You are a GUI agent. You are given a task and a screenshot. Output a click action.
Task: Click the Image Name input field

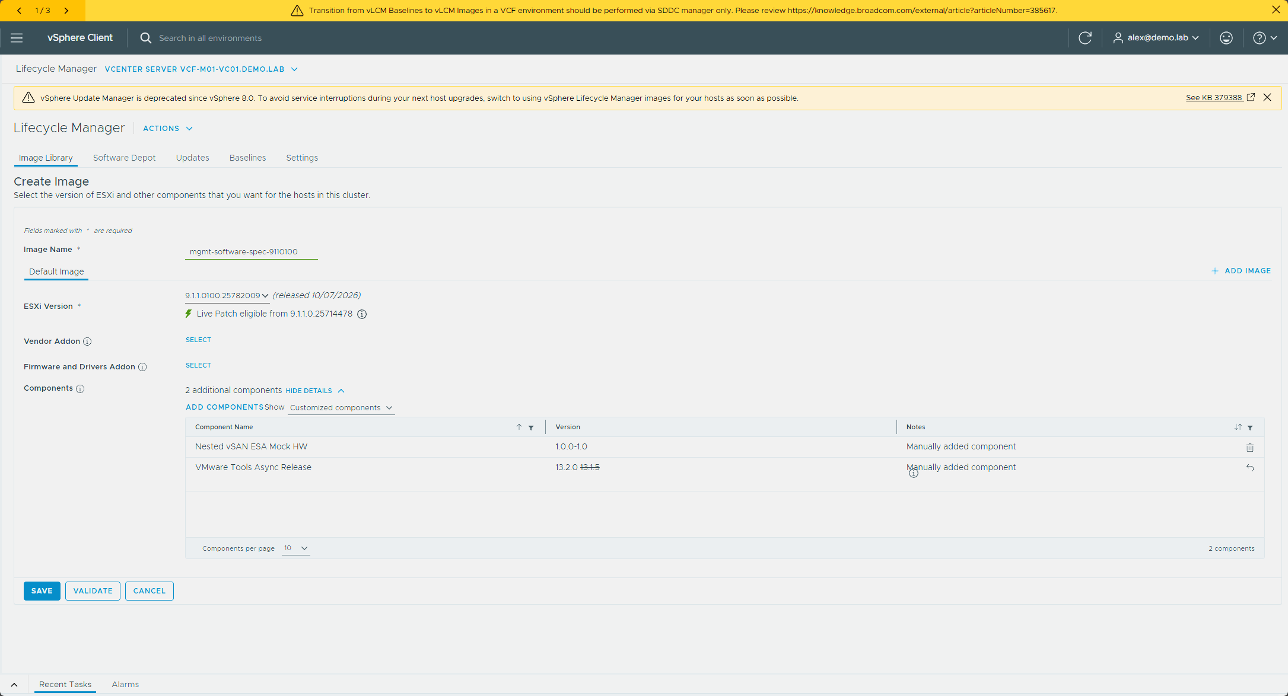(252, 252)
